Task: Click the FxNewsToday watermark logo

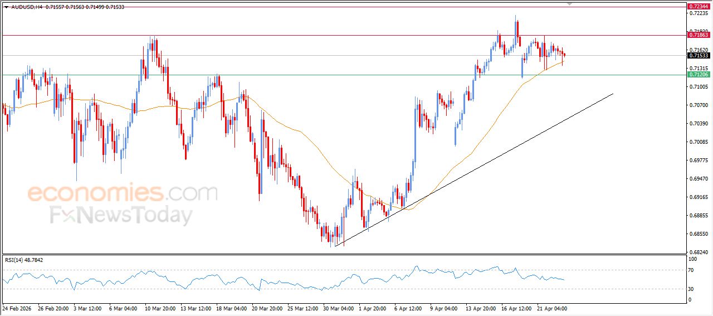Action: [121, 215]
